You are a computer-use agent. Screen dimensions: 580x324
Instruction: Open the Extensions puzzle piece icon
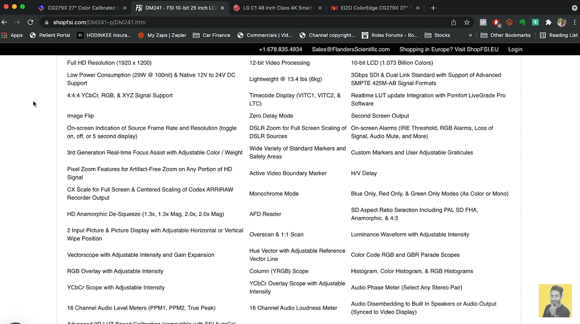click(548, 22)
